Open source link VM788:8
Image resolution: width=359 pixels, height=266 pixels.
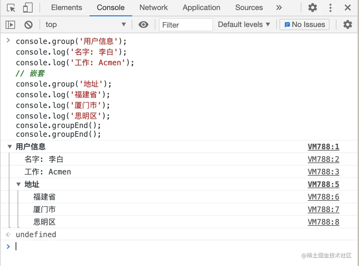(323, 222)
